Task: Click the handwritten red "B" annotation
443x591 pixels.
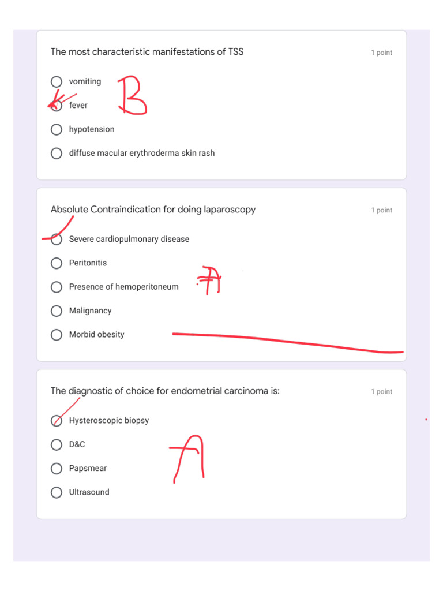Action: point(132,95)
